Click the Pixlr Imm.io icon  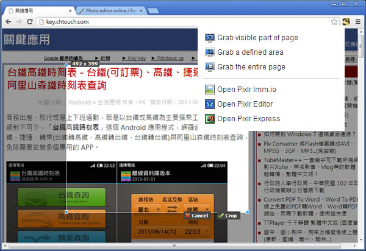(x=210, y=90)
